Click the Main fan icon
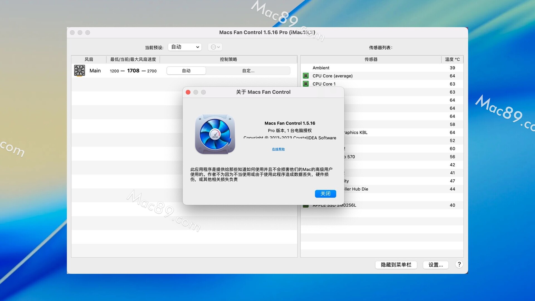This screenshot has height=301, width=535. 79,71
